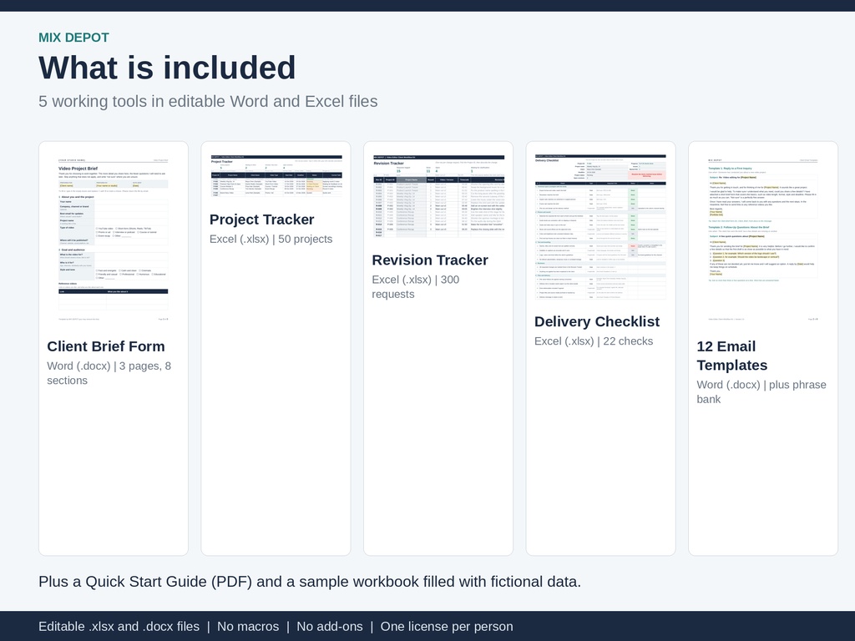Click 'Excel (.xlsx) | 50 projects' text
This screenshot has width=855, height=641.
click(271, 239)
